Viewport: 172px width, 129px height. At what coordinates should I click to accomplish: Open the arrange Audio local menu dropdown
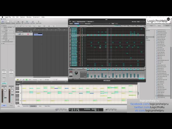pos(49,26)
